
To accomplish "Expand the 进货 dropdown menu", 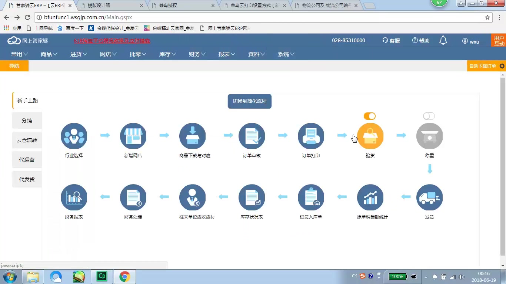I will click(79, 54).
